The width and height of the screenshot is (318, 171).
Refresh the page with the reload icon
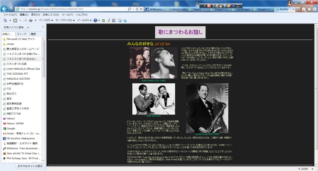tap(137, 9)
